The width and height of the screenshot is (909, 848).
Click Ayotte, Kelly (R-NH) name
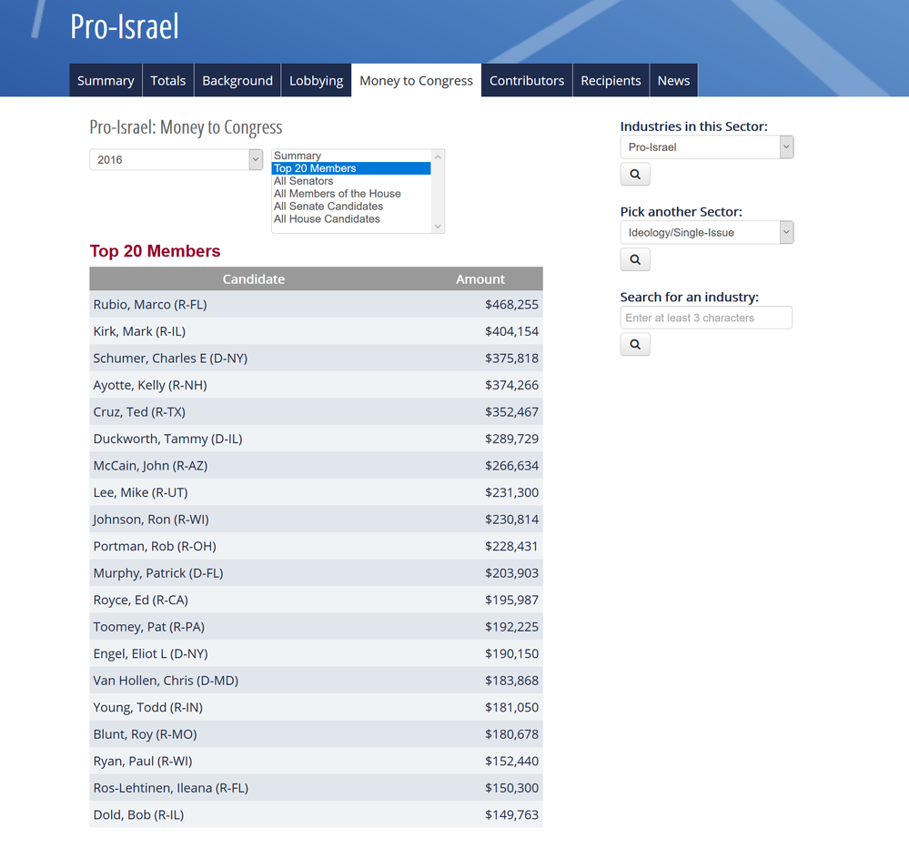[150, 385]
